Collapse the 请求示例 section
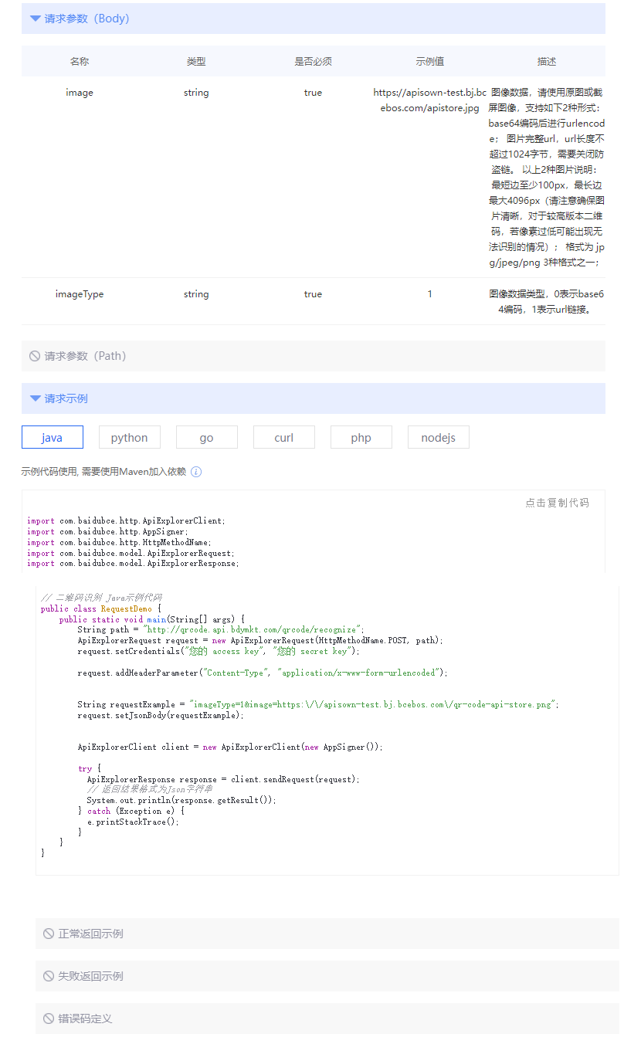This screenshot has width=624, height=1044. click(x=313, y=398)
